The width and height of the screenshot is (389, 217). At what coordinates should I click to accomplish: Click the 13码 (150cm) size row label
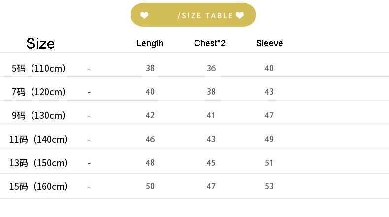[x=38, y=163]
